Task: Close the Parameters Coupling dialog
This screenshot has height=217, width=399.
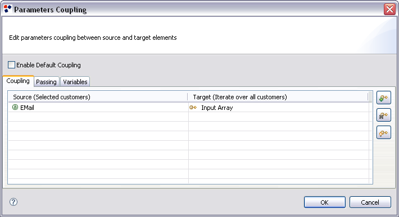Action: pos(389,10)
